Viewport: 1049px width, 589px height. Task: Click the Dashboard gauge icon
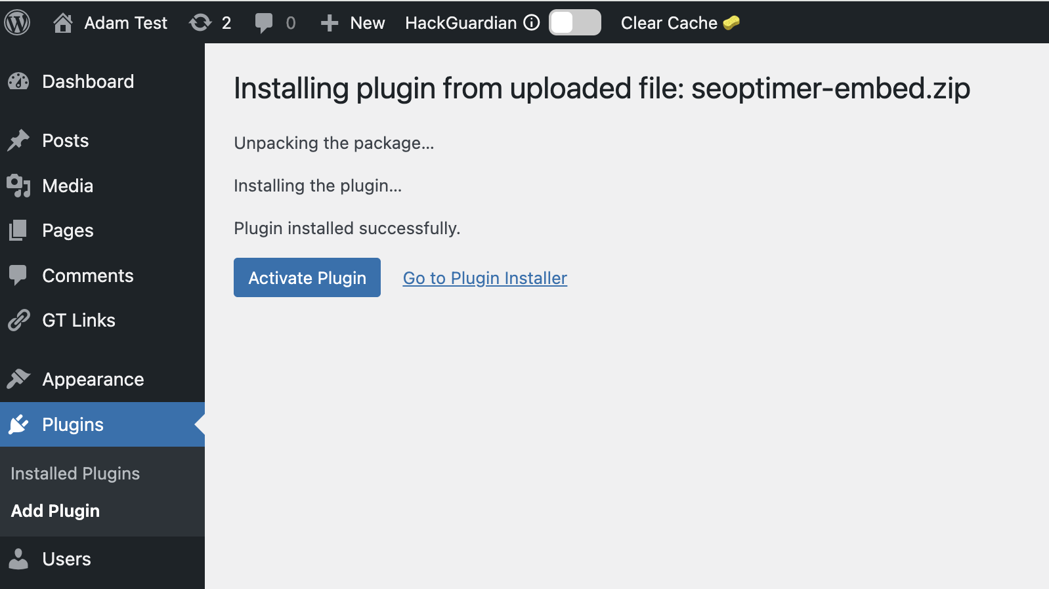(x=18, y=81)
